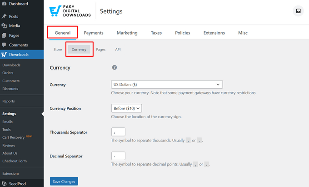Select the Pages sub-tab
Viewport: 309px width, 187px height.
(100, 50)
